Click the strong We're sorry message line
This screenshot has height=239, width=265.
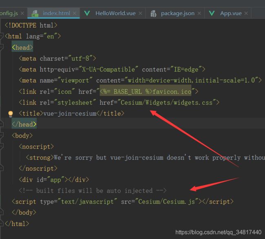tap(146, 157)
